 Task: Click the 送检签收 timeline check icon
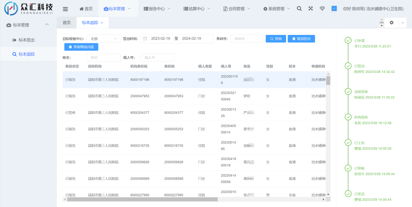[x=348, y=92]
